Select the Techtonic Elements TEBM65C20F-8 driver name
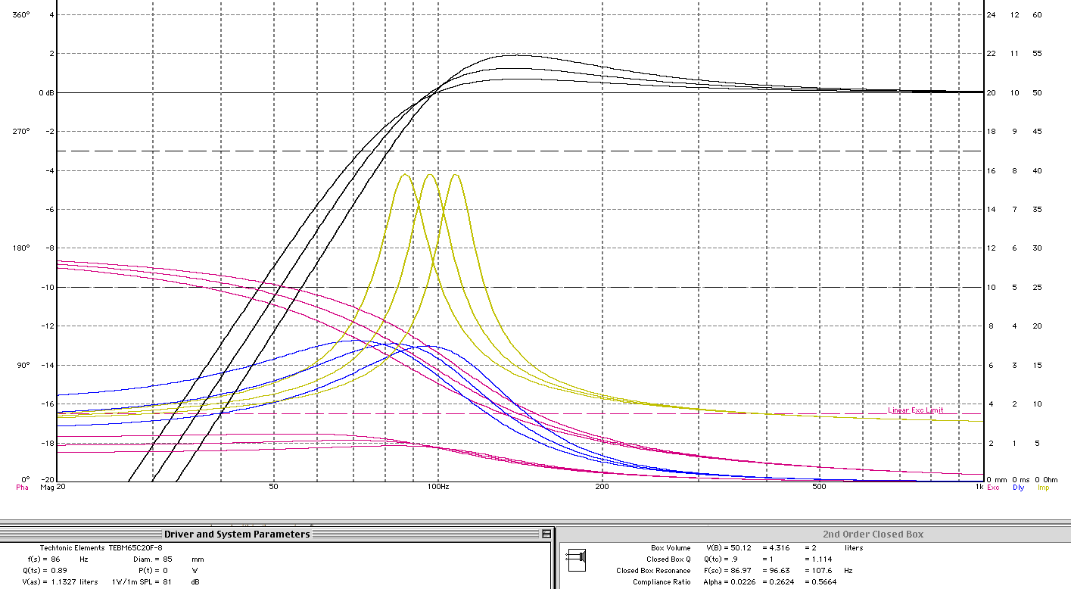 pyautogui.click(x=101, y=547)
